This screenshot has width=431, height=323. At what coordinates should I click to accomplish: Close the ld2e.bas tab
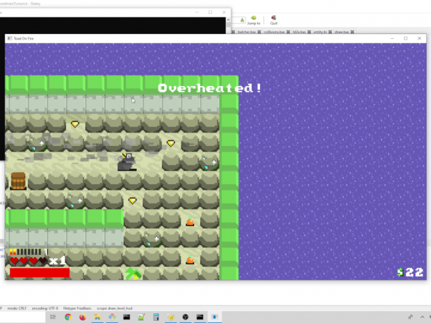(x=309, y=32)
